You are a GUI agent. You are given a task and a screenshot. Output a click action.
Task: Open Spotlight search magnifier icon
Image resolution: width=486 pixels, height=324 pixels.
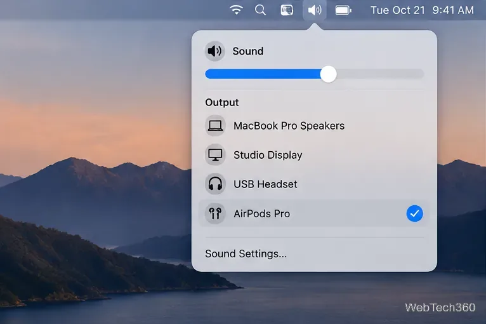click(x=260, y=10)
